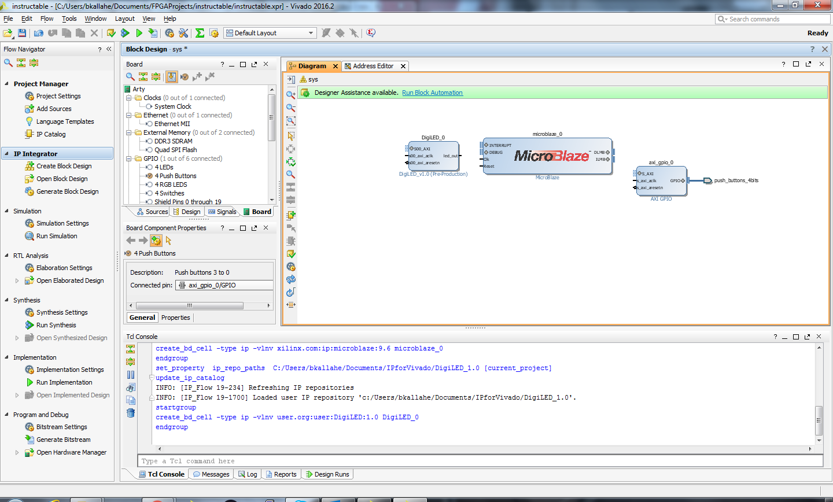
Task: Click the crossed wrench tools icon
Action: [183, 33]
